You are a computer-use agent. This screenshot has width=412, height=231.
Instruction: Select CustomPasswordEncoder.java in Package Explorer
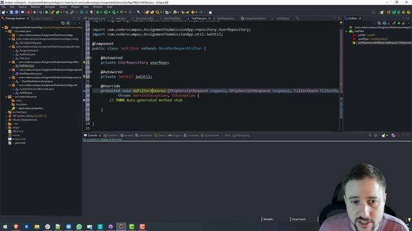pyautogui.click(x=36, y=89)
